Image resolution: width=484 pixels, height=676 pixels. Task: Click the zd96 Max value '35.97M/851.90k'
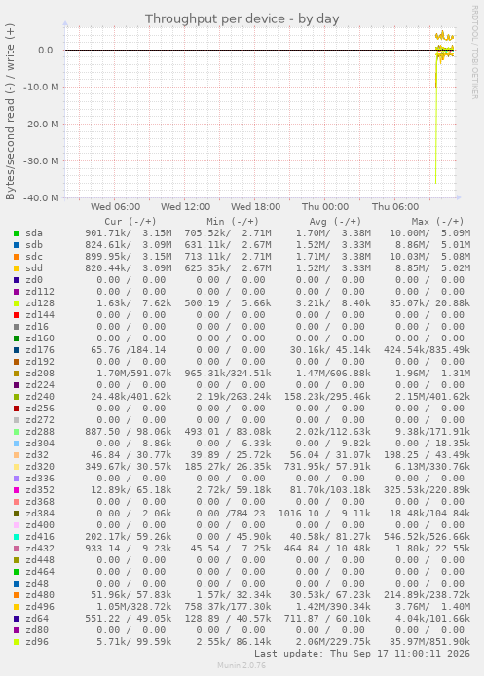pyautogui.click(x=430, y=642)
